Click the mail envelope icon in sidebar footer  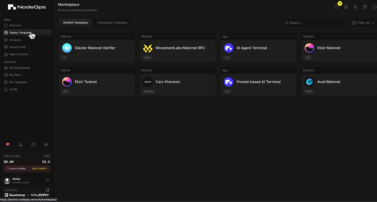(33, 144)
